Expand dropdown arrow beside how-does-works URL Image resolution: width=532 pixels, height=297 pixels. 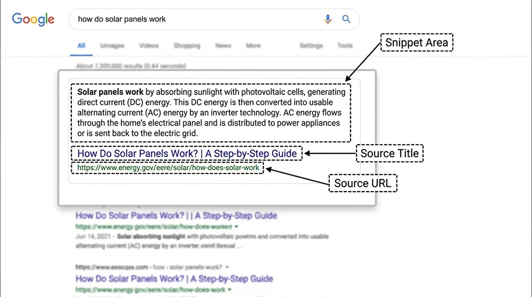coord(237,226)
